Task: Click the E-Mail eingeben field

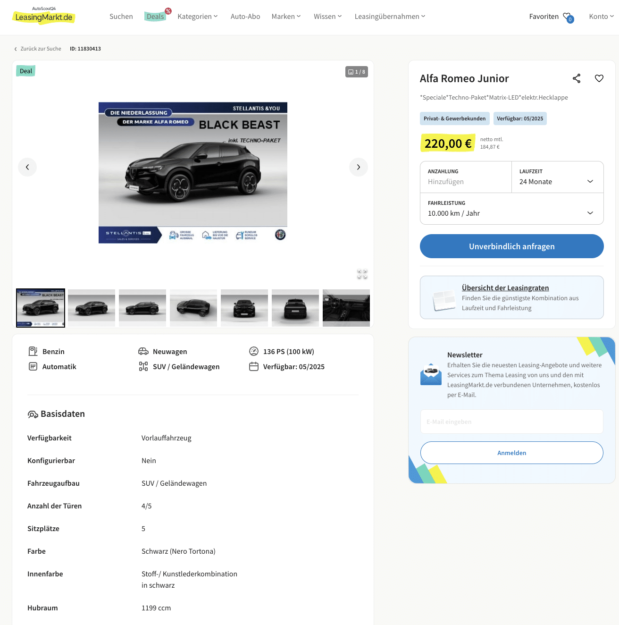Action: 512,422
